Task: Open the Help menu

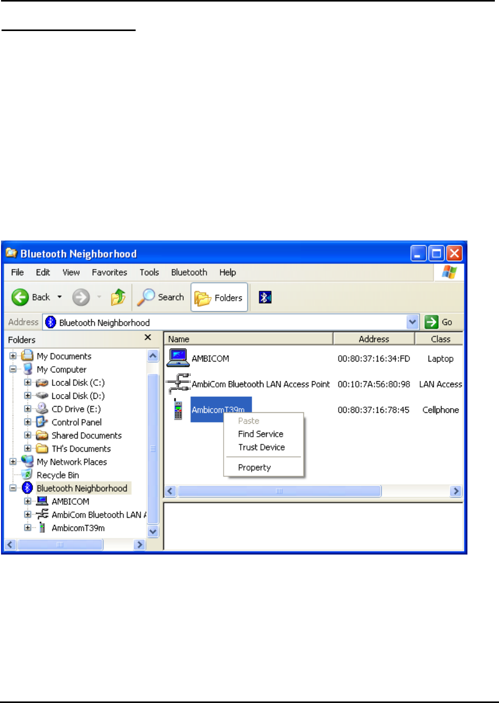Action: [x=227, y=272]
